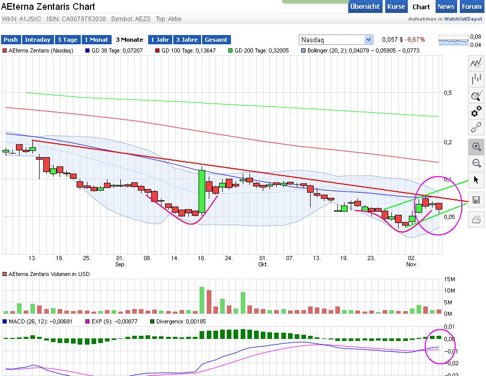The image size is (486, 376).
Task: Open the print chart icon
Action: [476, 220]
